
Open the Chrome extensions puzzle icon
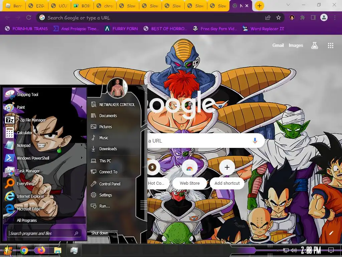pos(302,18)
